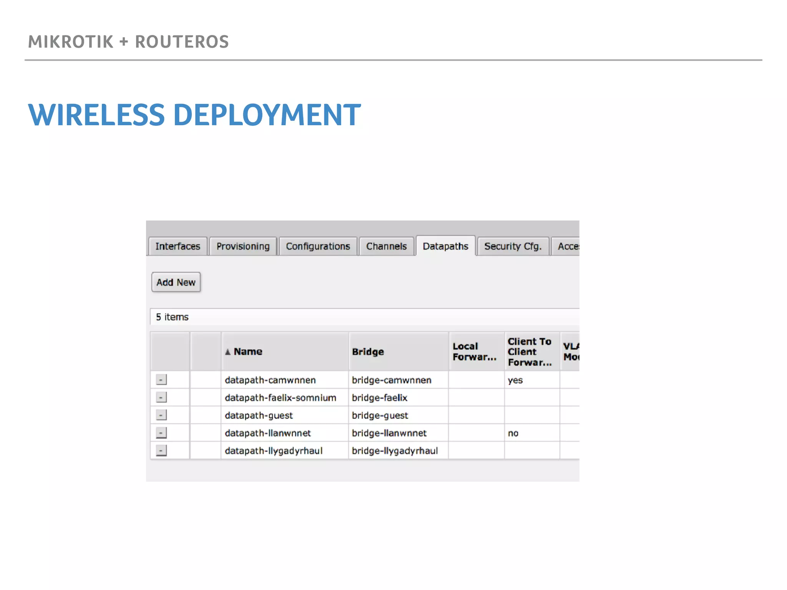Click the 'yes' client forwarding value

point(515,380)
